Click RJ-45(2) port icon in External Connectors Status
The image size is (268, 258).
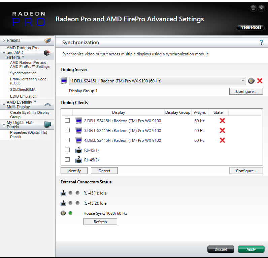(x=63, y=203)
